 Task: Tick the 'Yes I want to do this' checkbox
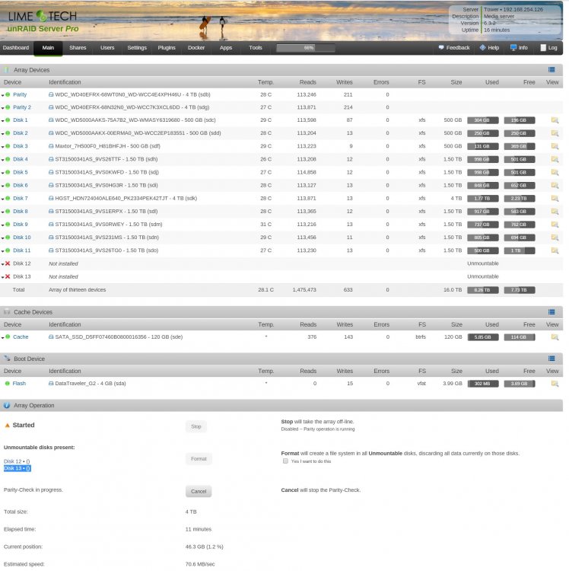point(285,461)
